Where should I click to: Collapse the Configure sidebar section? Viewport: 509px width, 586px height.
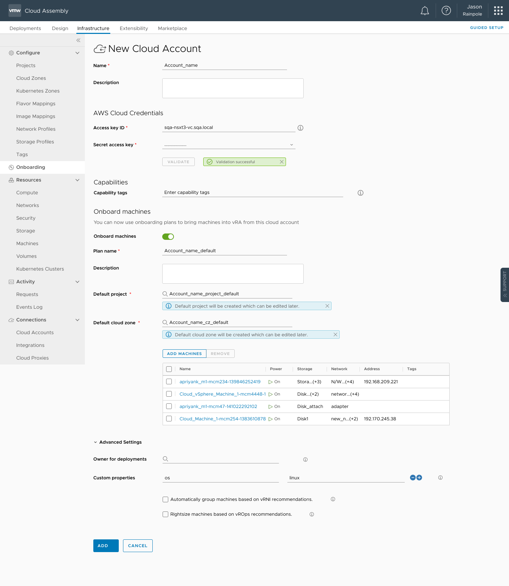tap(77, 53)
